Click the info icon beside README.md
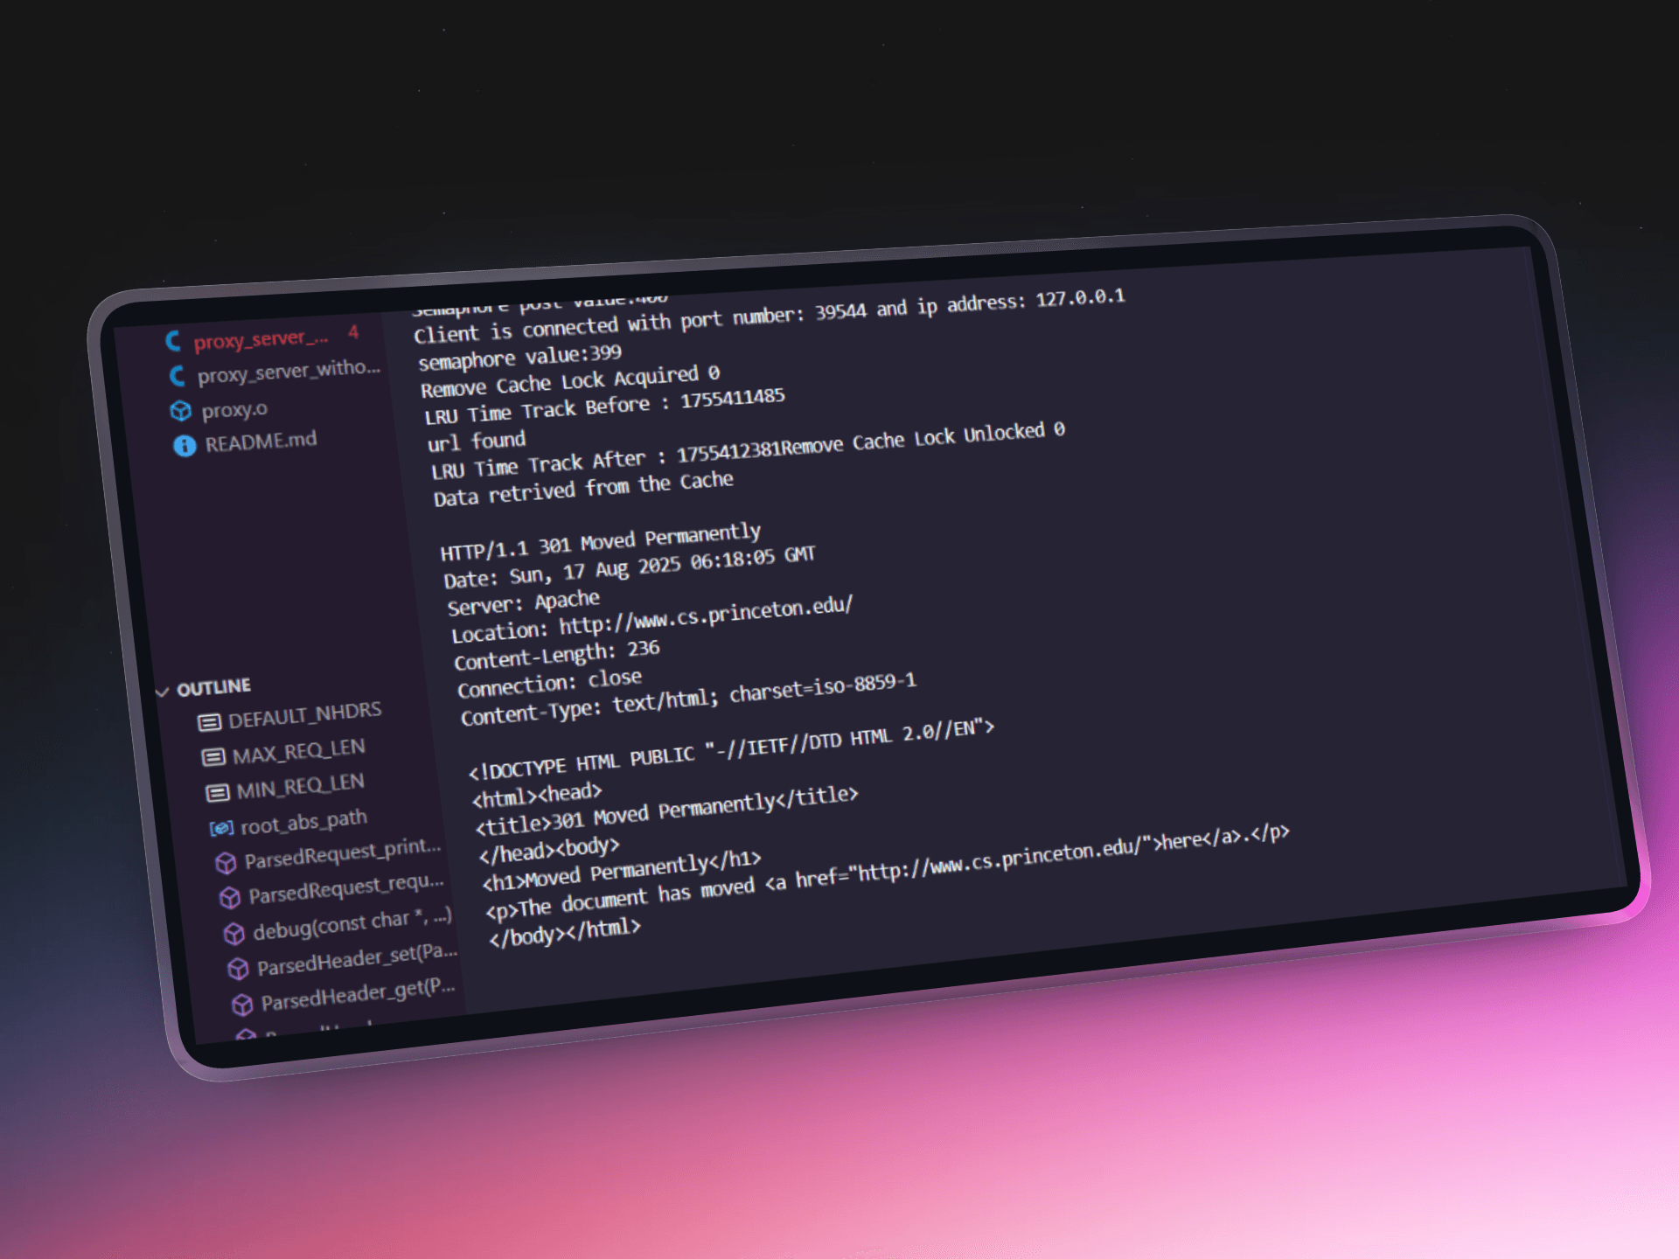The image size is (1679, 1259). coord(185,446)
